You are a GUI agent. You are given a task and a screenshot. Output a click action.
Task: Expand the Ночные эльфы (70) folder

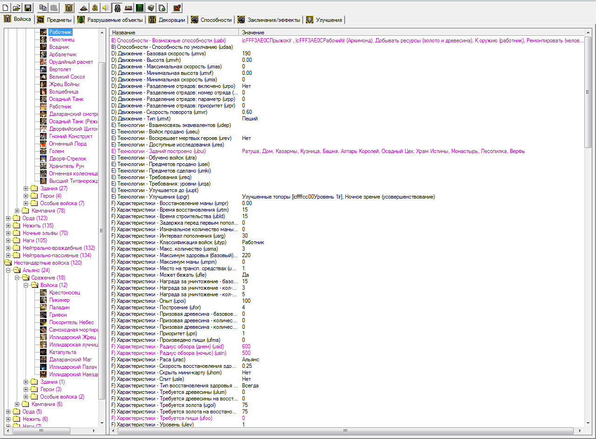8,233
